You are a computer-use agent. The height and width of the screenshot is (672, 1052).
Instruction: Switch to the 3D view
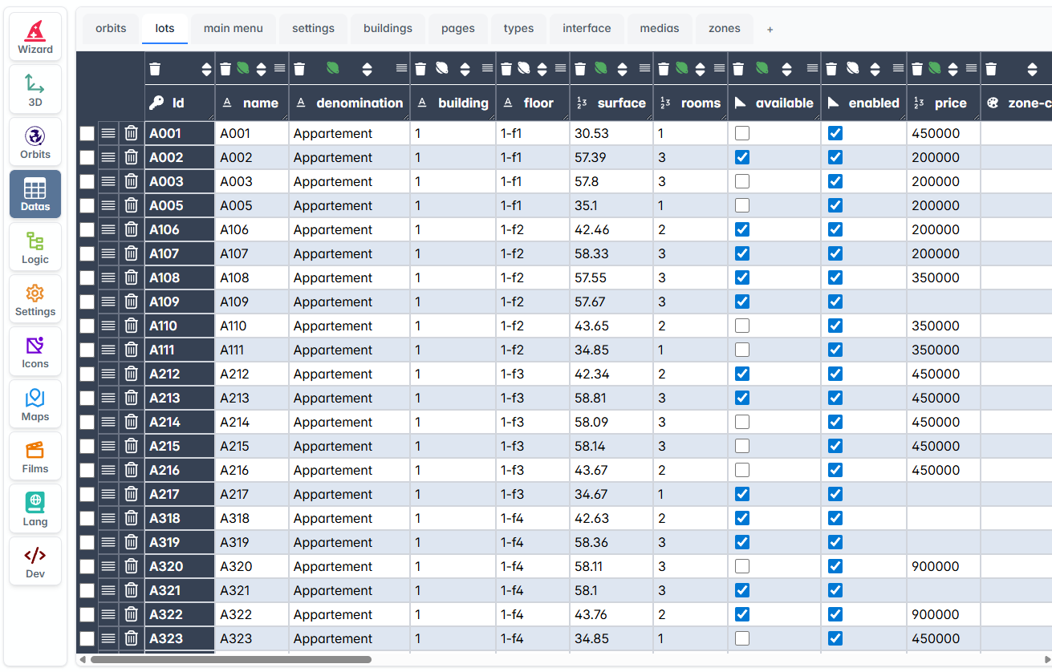point(35,90)
